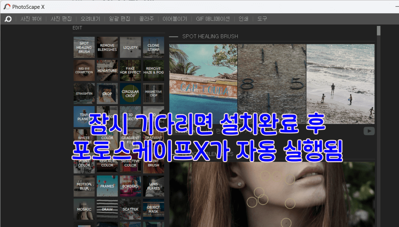This screenshot has height=227, width=399.
Task: Open the Liquify tile
Action: pos(130,47)
